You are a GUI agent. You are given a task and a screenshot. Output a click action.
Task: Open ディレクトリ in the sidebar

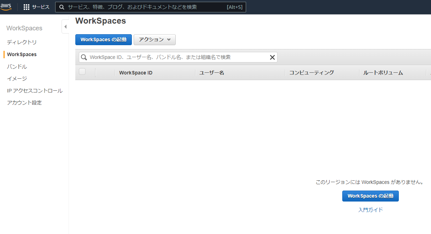[22, 42]
